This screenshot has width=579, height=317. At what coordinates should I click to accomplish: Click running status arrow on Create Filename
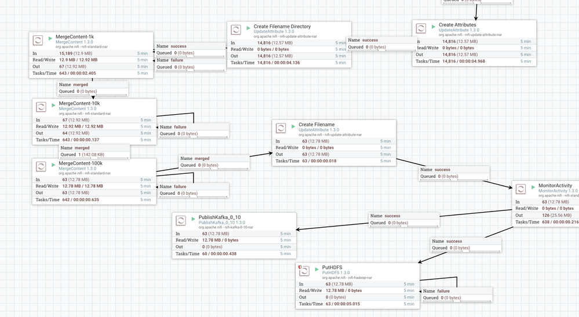(293, 126)
